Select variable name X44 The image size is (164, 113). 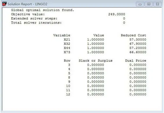(67, 48)
